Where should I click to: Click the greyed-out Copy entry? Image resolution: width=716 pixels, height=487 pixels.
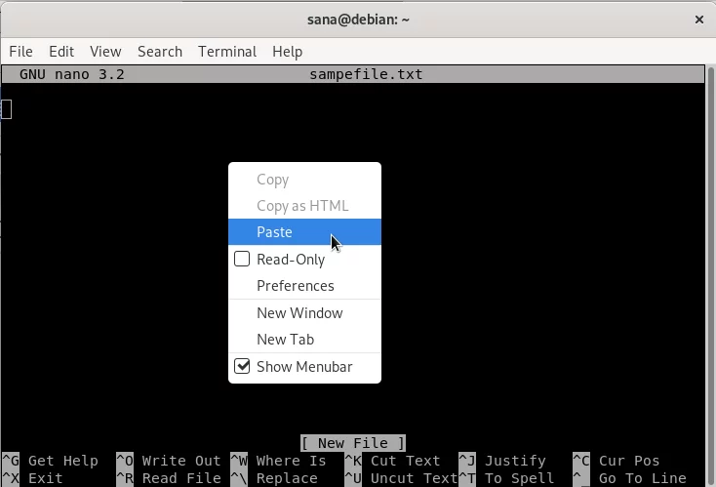(x=304, y=180)
